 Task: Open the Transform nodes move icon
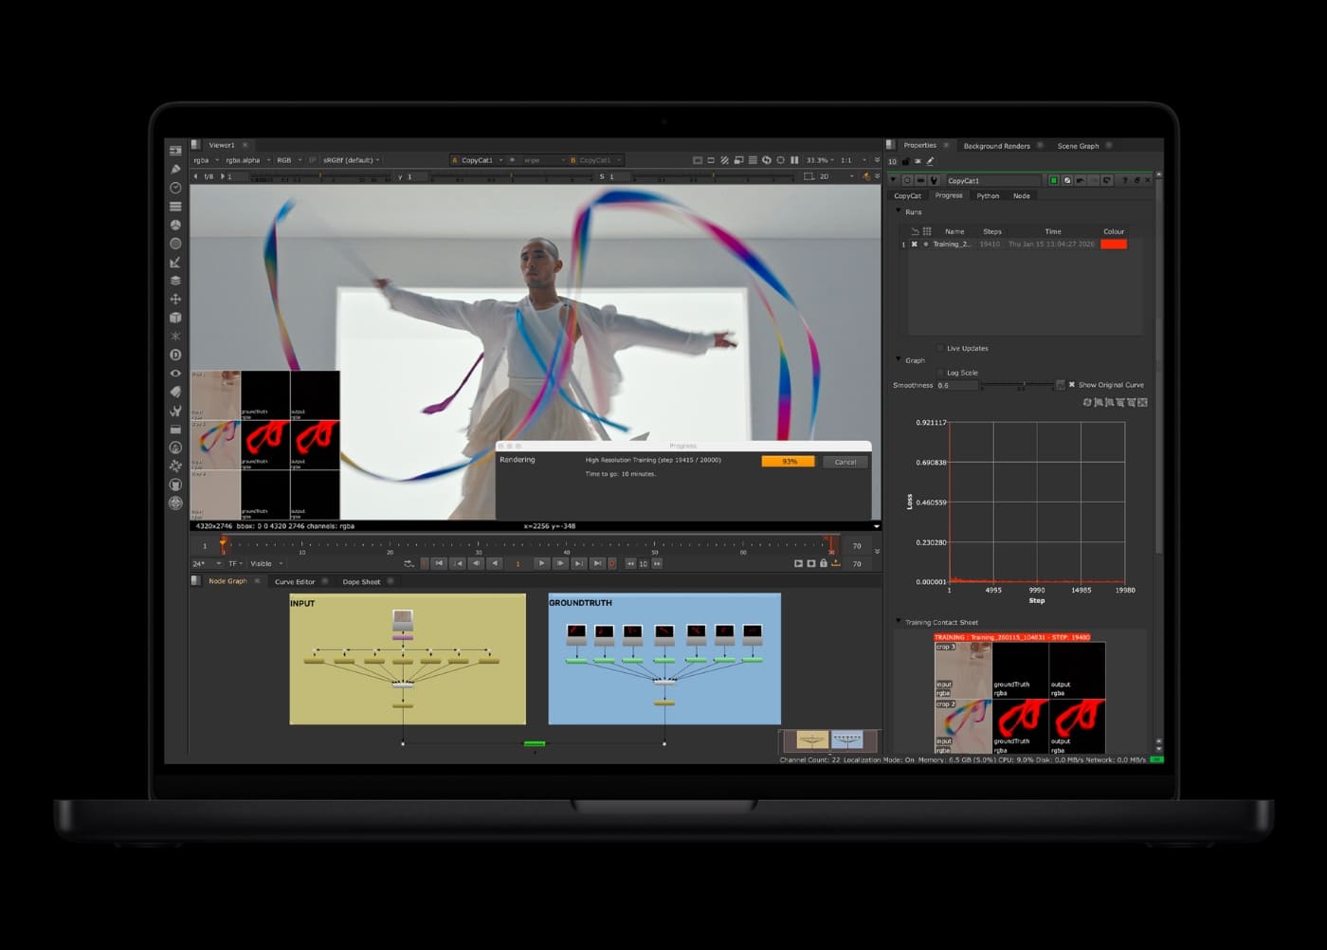click(x=175, y=299)
